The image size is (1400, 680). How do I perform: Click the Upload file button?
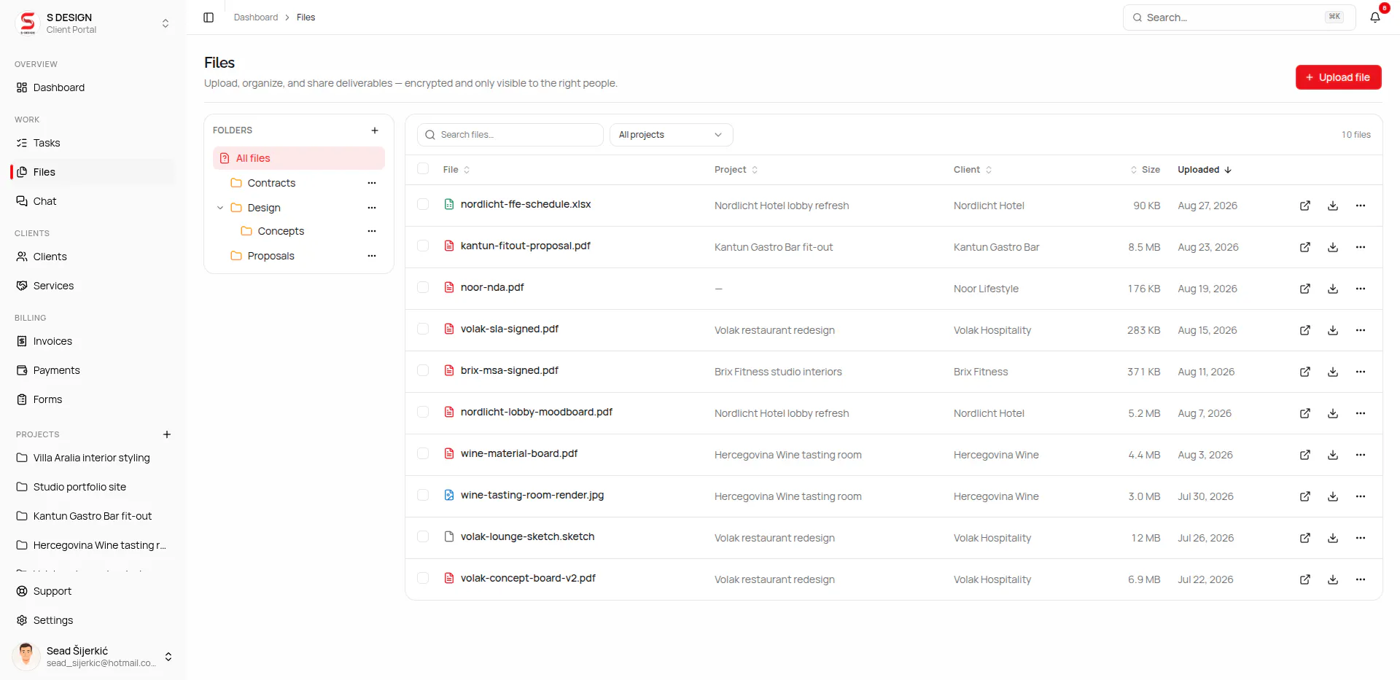[1338, 77]
